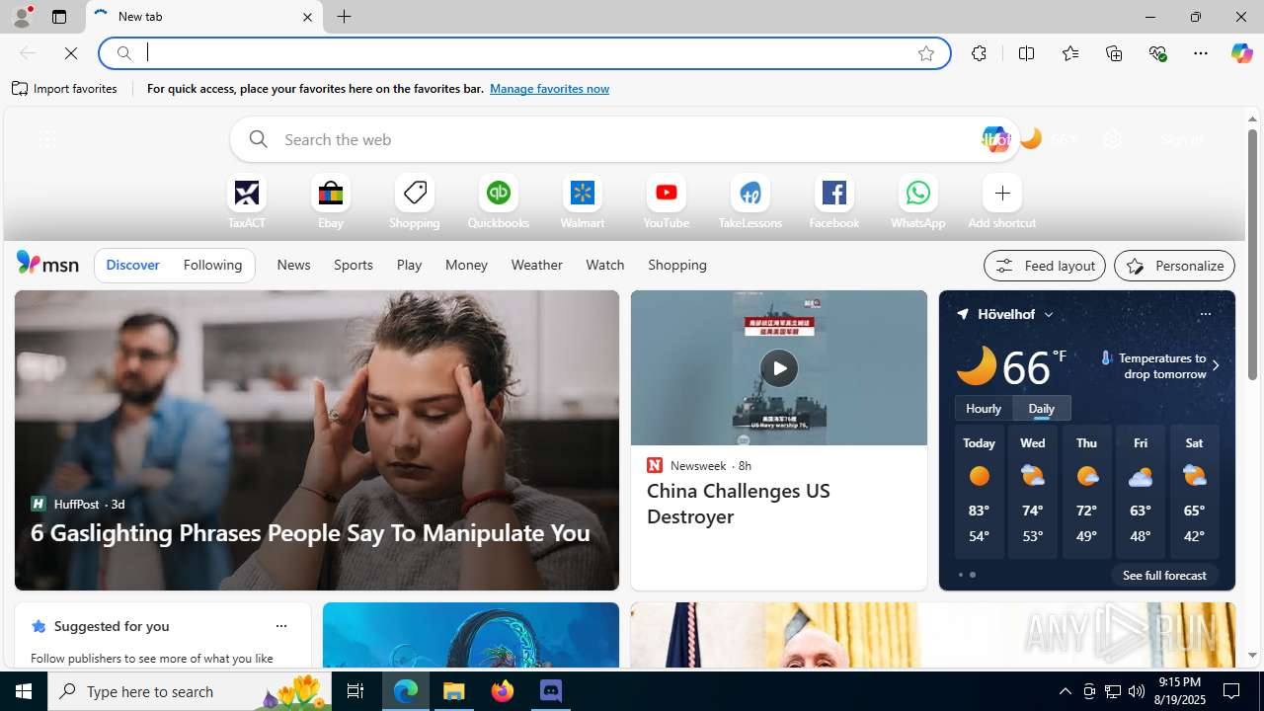
Task: Open Task View on the taskbar
Action: coord(355,691)
